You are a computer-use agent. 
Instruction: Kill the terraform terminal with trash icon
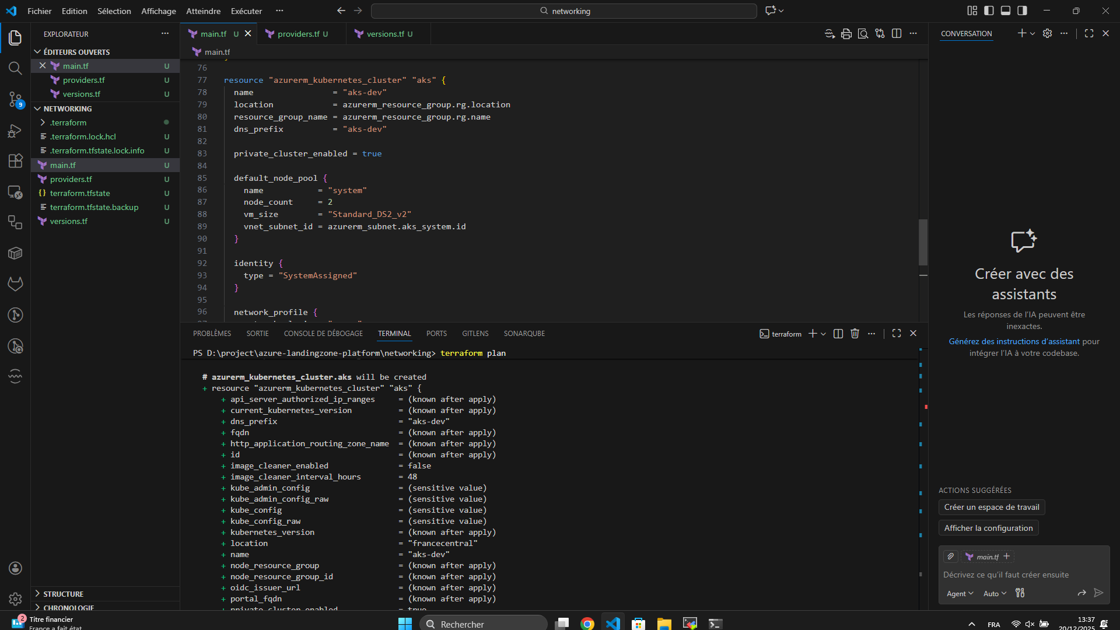tap(855, 334)
